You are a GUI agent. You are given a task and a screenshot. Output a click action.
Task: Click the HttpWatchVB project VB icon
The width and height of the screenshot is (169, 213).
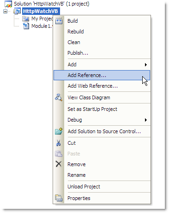pos(17,11)
